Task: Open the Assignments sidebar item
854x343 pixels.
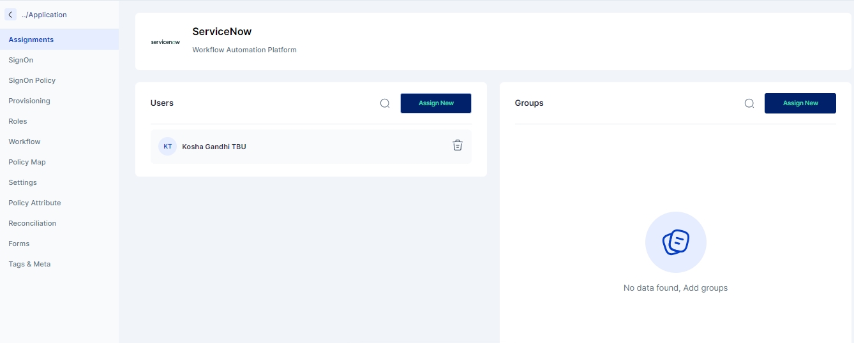Action: (31, 40)
